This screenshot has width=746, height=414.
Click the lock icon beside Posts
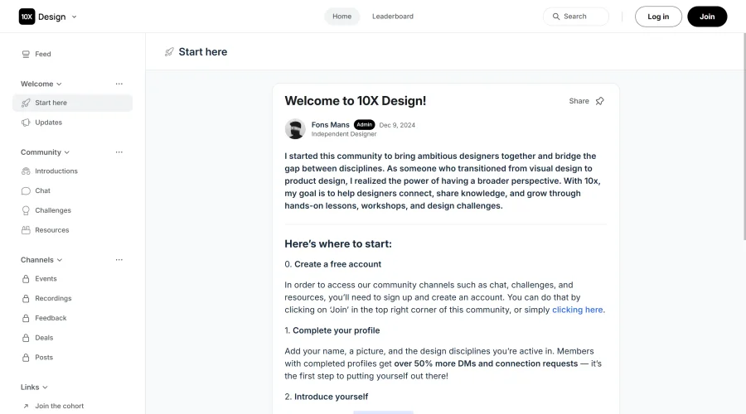(x=26, y=358)
